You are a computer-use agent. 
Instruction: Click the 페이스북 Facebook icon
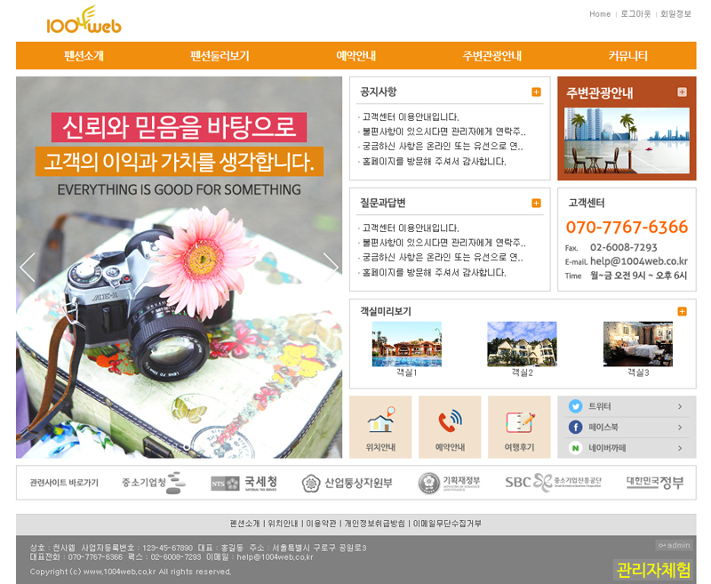tap(575, 428)
